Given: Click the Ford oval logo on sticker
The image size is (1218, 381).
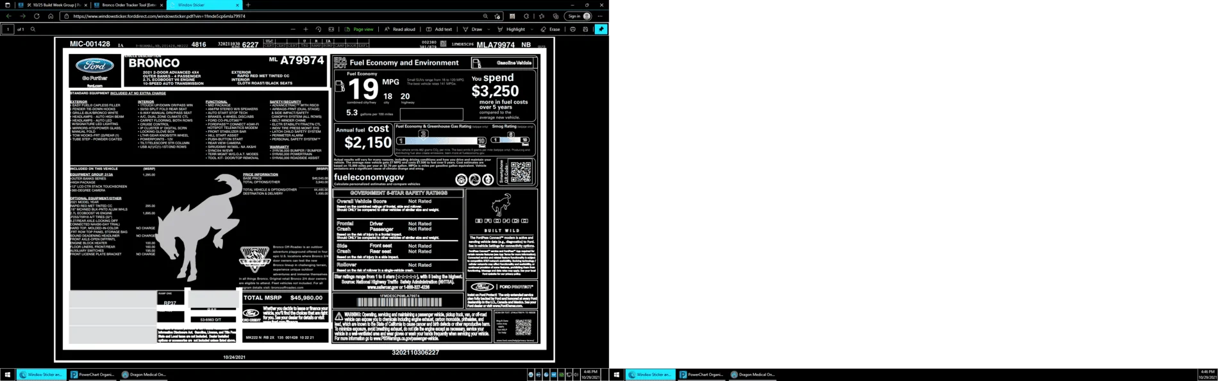Looking at the screenshot, I should pos(95,65).
